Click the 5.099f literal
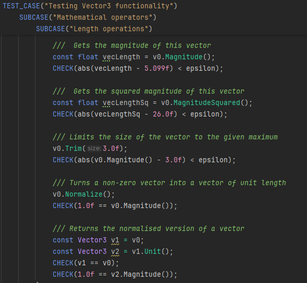307x283 pixels. click(157, 68)
